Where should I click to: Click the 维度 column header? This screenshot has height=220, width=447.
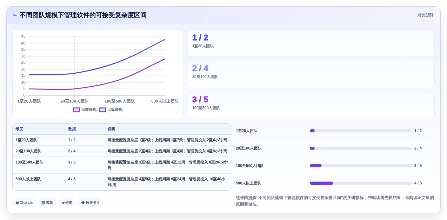pos(19,129)
